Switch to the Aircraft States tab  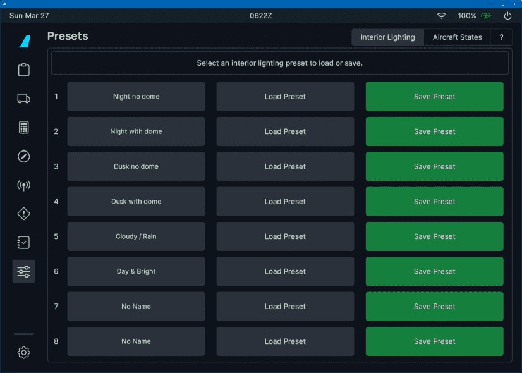(x=457, y=37)
